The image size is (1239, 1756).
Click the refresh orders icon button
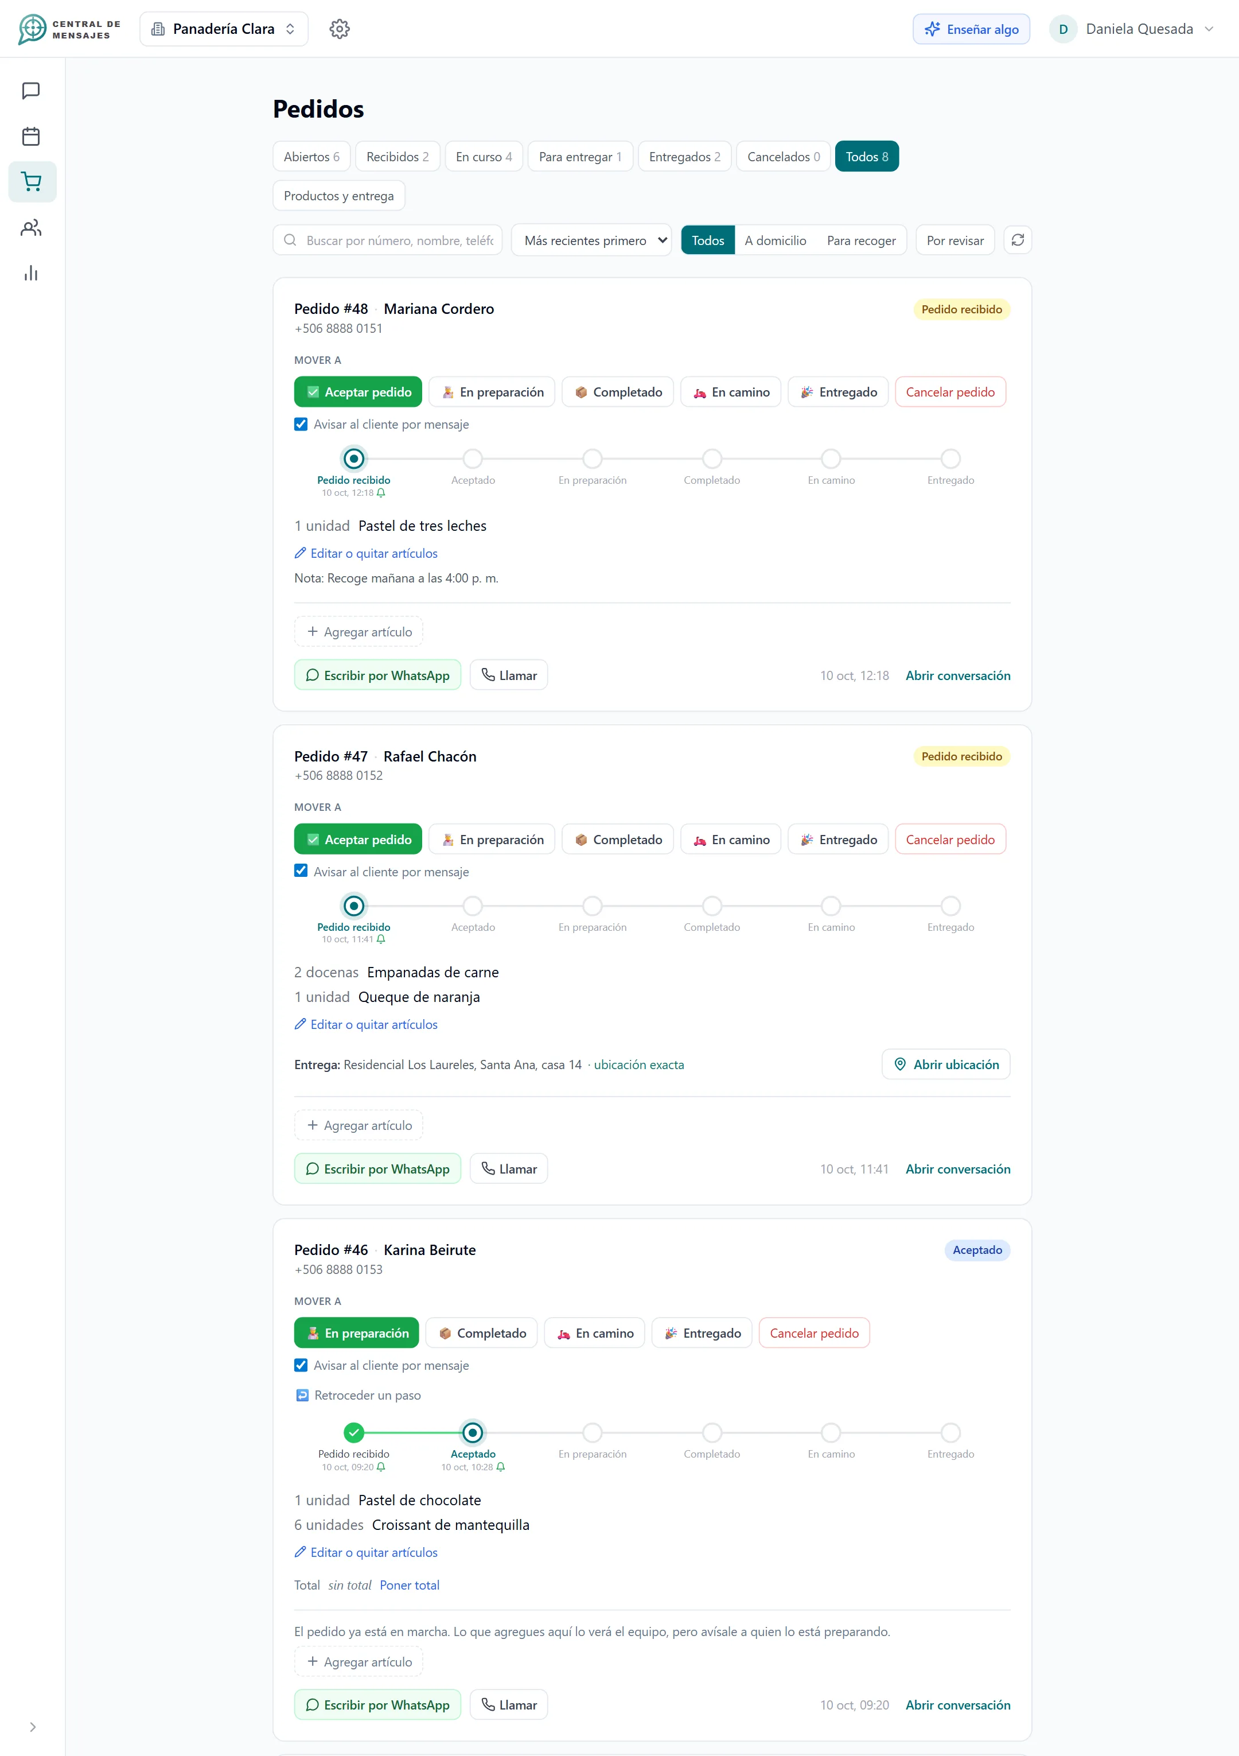coord(1018,240)
